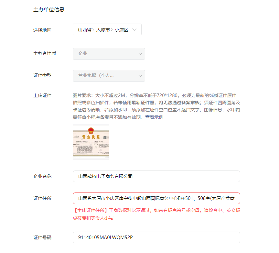Select 小店区 in the region path
This screenshot has height=253, width=279.
(121, 30)
